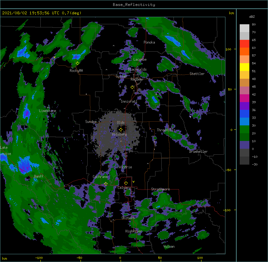Viewport: 268px width, 262px height.
Task: Select the blue 33 dBZ legend color
Action: tap(244, 114)
